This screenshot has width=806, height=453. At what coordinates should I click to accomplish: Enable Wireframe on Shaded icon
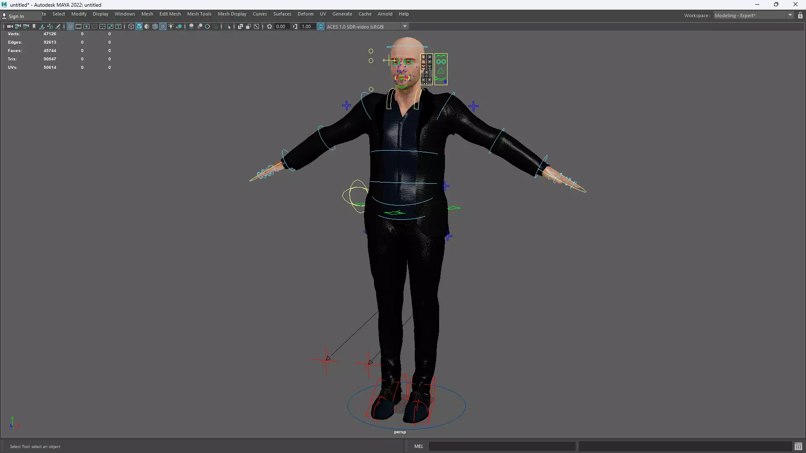[x=155, y=26]
